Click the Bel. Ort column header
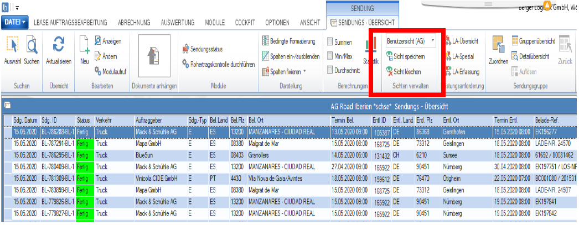579x225 pixels. 288,121
